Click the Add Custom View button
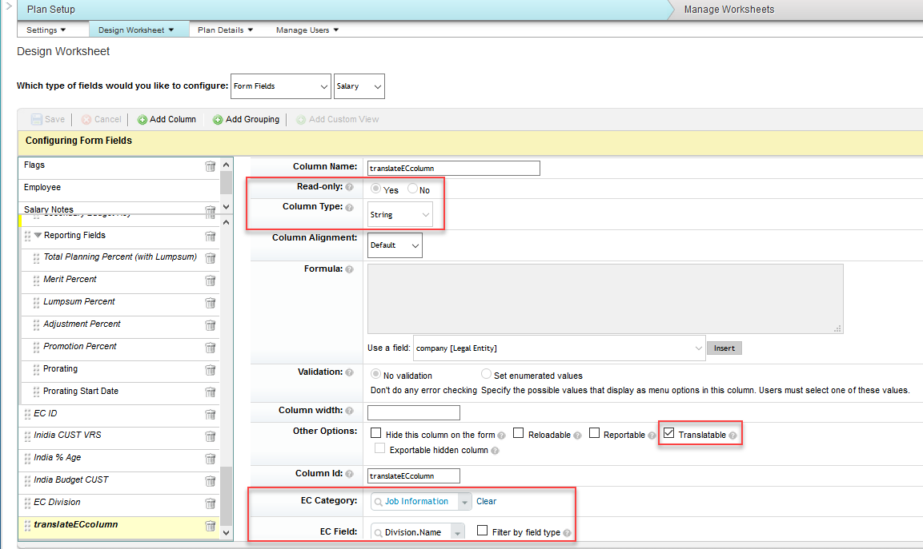The image size is (923, 549). 337,119
